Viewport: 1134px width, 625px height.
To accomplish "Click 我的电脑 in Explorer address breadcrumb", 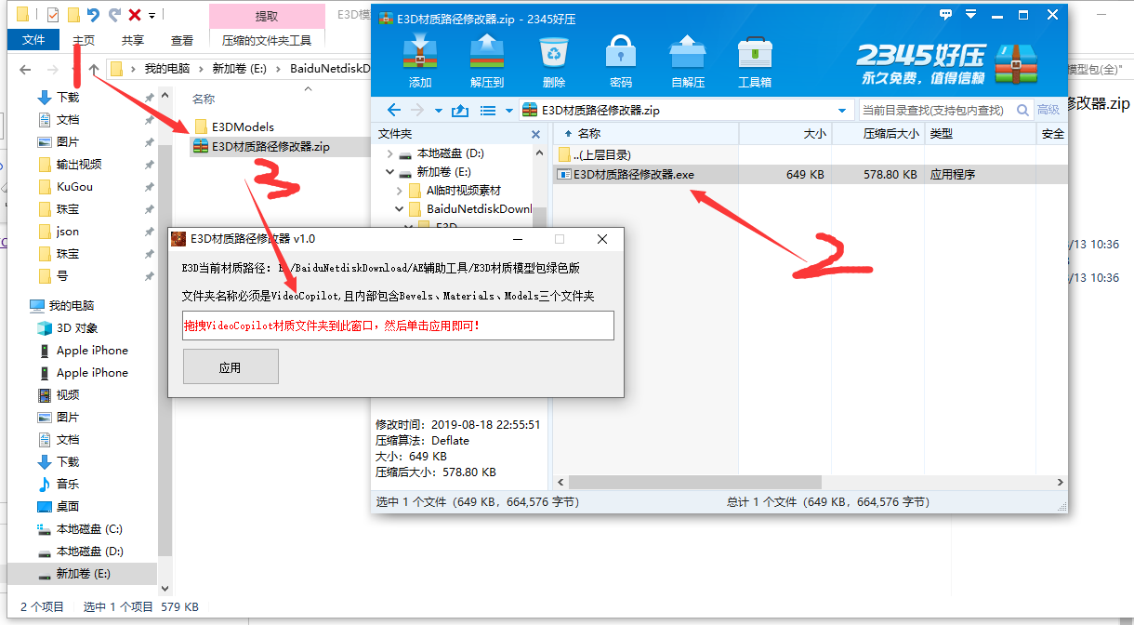I will tap(166, 69).
